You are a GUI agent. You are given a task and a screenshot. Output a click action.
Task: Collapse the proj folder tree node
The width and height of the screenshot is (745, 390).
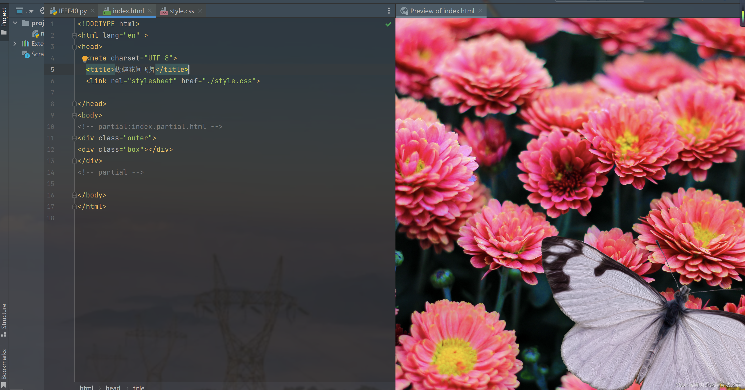pos(15,23)
